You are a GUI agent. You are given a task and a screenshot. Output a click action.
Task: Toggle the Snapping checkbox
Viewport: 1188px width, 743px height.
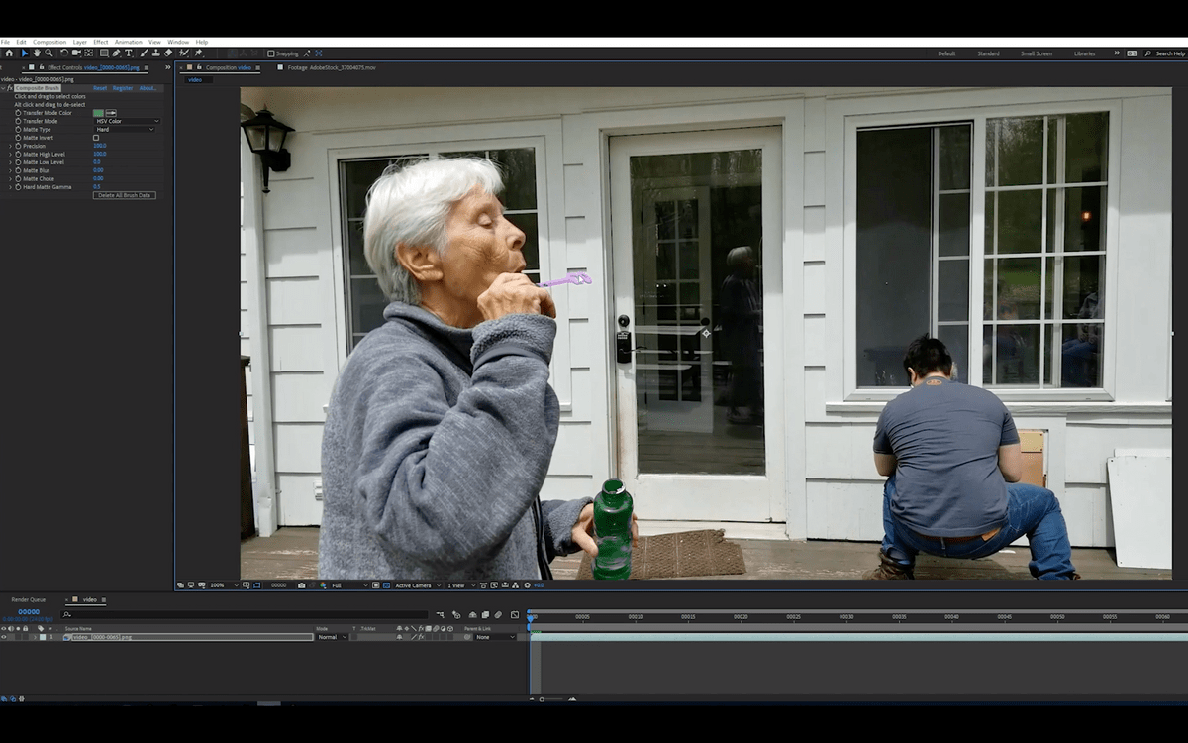[x=271, y=53]
